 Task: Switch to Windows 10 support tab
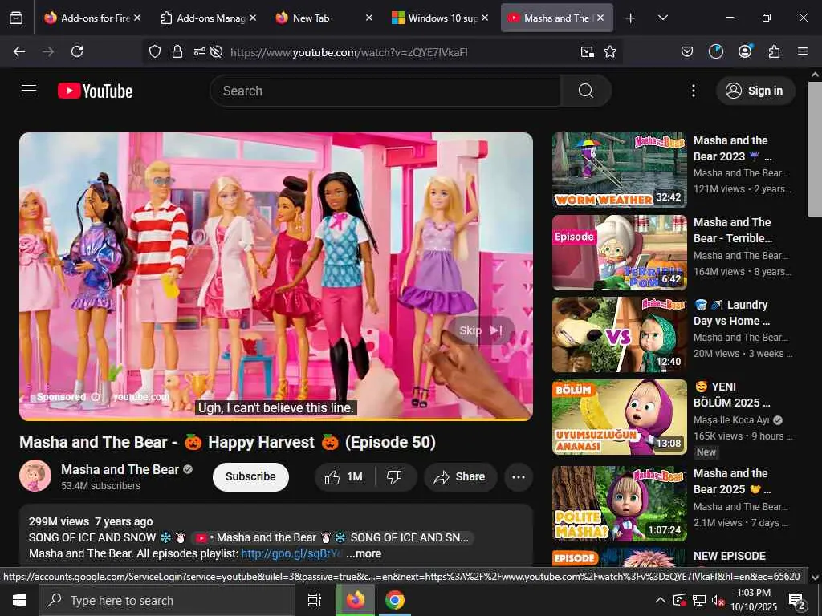point(441,18)
